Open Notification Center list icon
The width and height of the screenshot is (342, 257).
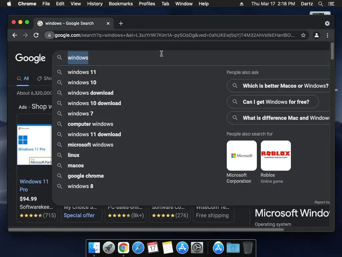[331, 4]
